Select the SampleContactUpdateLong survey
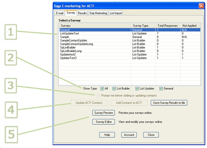207x148 pixels. [x=130, y=44]
